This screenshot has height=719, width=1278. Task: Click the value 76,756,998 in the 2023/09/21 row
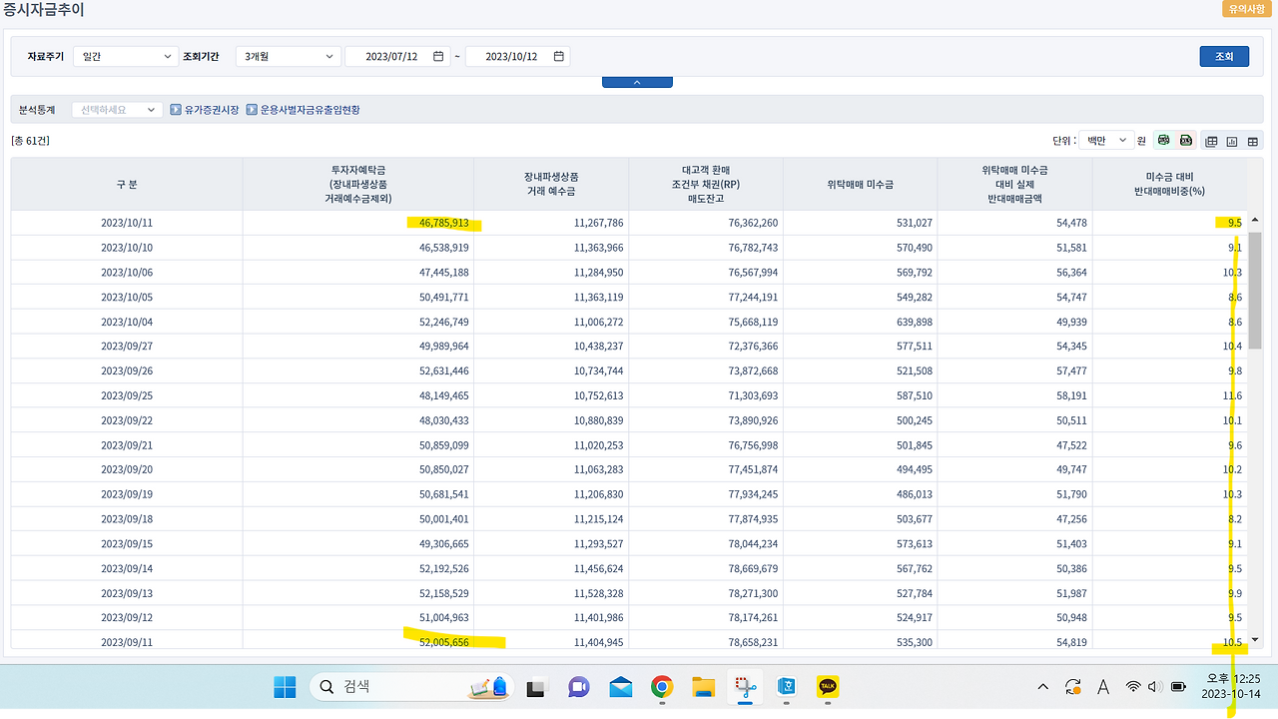753,444
